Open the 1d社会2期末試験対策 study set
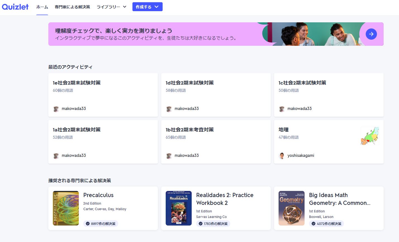399x242 pixels. (x=190, y=83)
